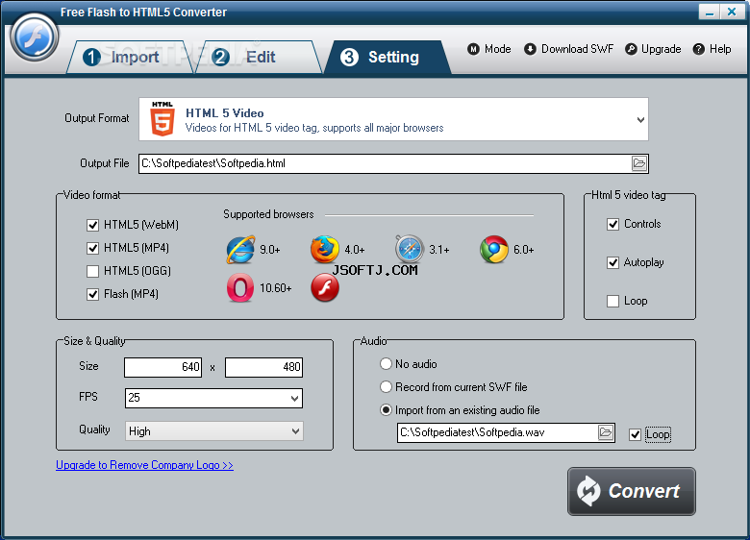Click the Opera browser icon

[239, 287]
